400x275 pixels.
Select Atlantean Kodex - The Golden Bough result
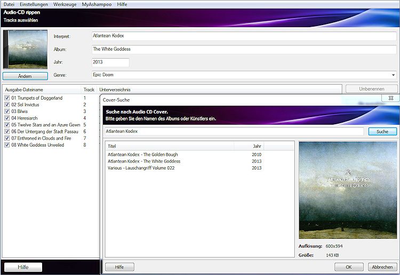144,155
